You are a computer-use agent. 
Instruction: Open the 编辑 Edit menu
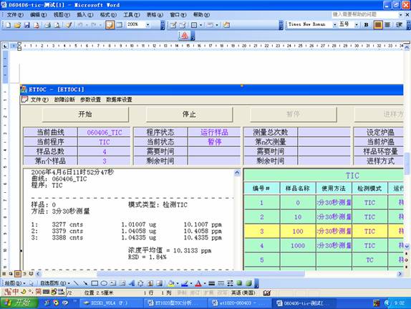click(x=38, y=15)
